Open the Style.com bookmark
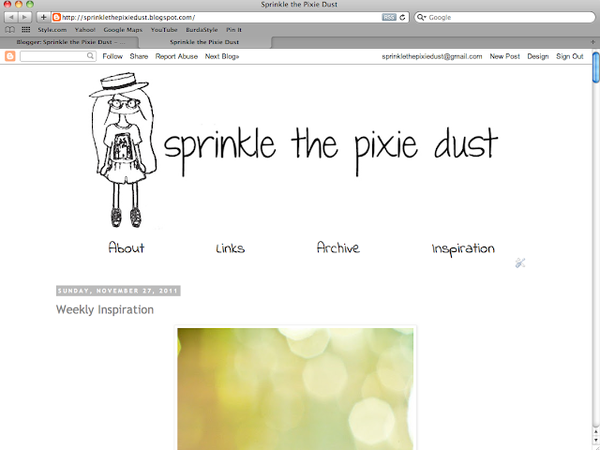Image resolution: width=600 pixels, height=450 pixels. [x=52, y=29]
